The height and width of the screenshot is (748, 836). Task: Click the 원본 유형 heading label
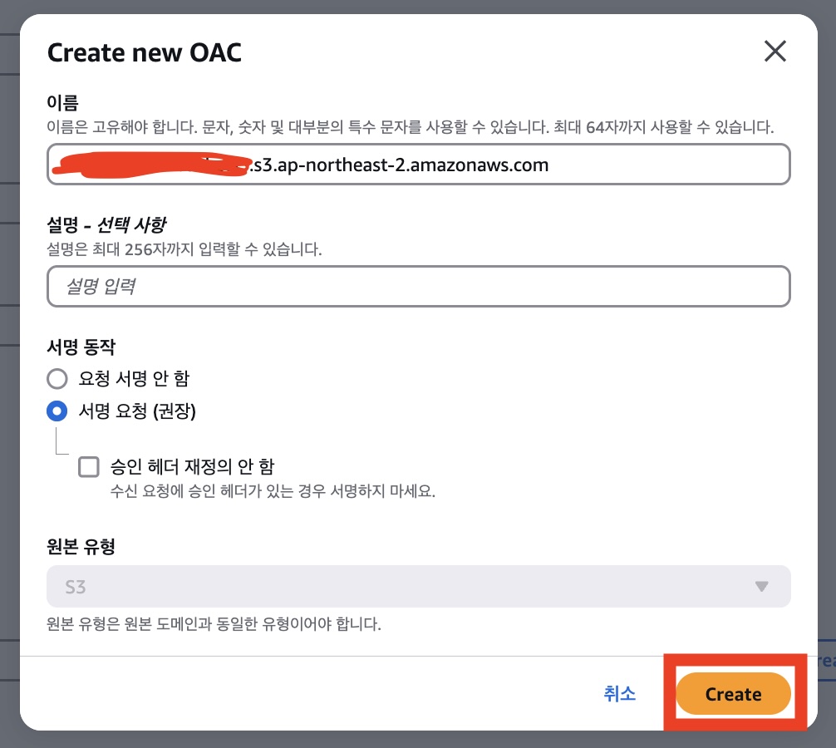click(x=81, y=546)
